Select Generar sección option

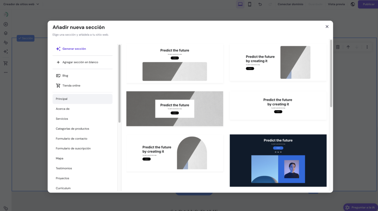tap(82, 49)
